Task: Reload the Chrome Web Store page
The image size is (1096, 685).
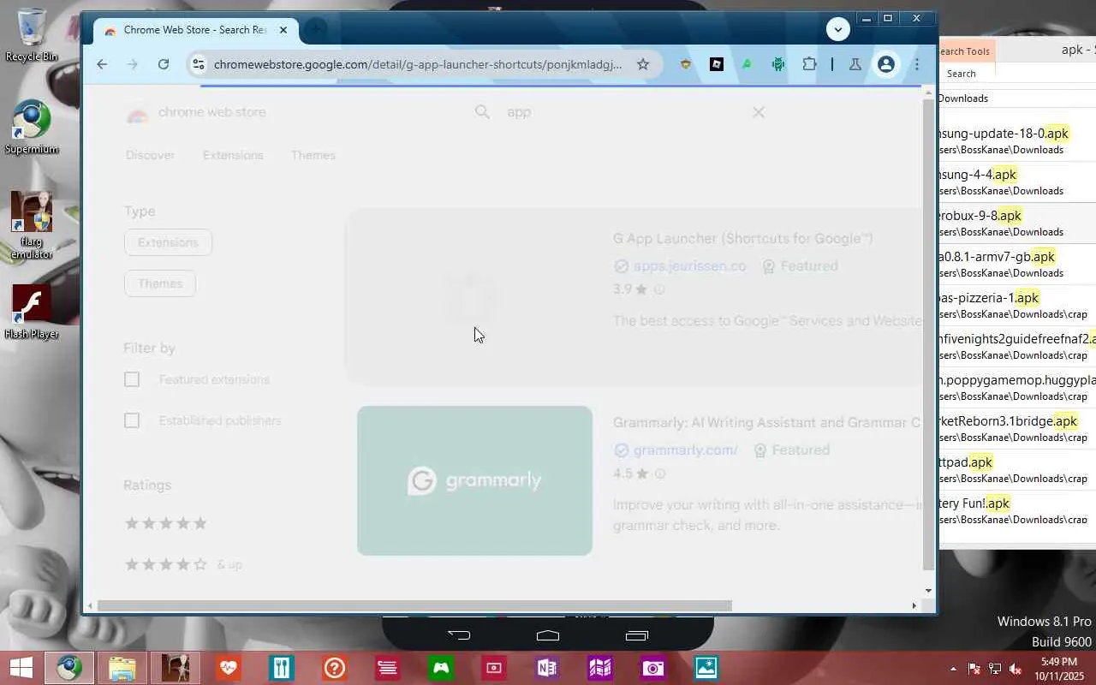Action: 164,64
